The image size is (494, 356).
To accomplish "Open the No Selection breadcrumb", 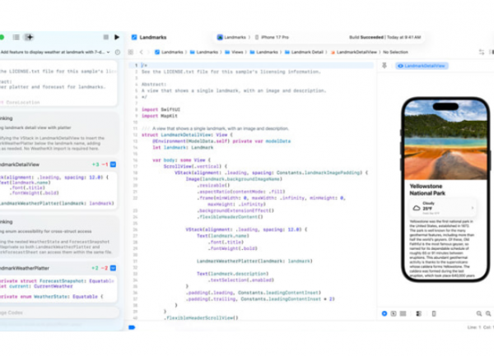I will click(x=395, y=52).
